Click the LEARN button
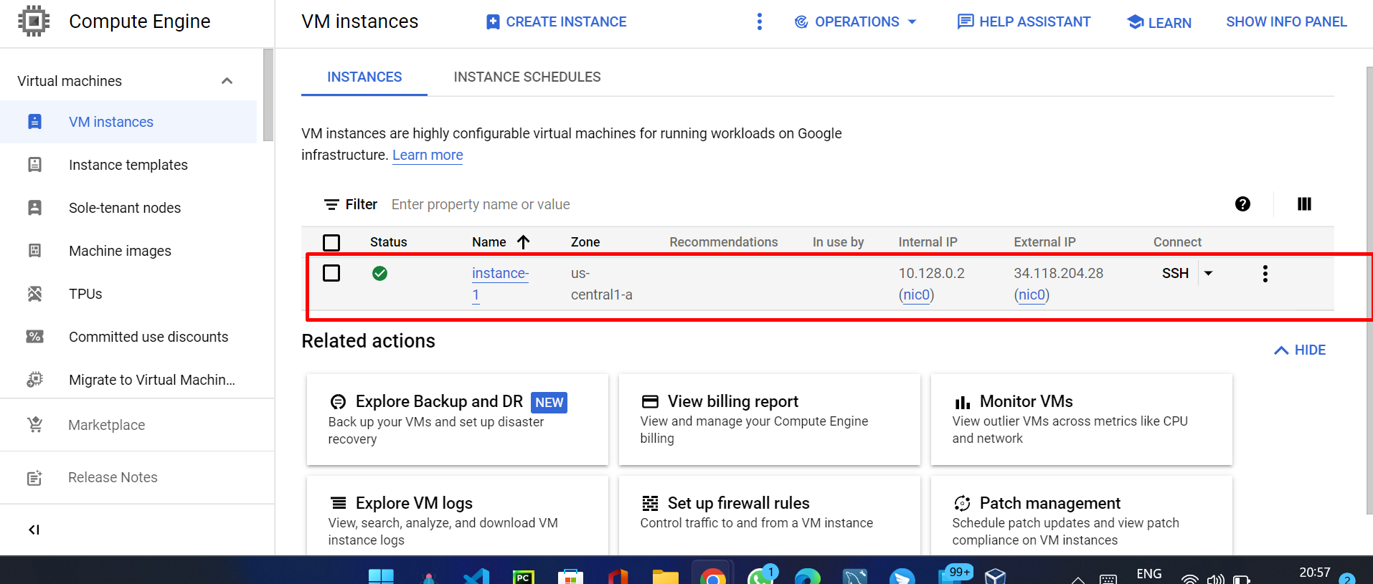 (1159, 22)
